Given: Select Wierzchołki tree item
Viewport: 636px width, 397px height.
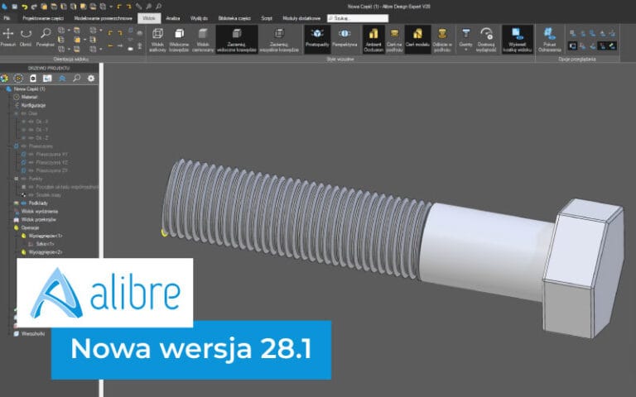Looking at the screenshot, I should tap(33, 334).
